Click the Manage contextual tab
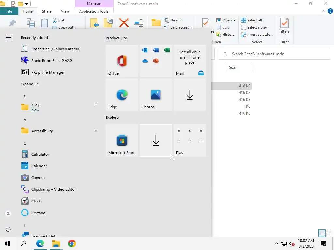The width and height of the screenshot is (334, 250). (94, 3)
